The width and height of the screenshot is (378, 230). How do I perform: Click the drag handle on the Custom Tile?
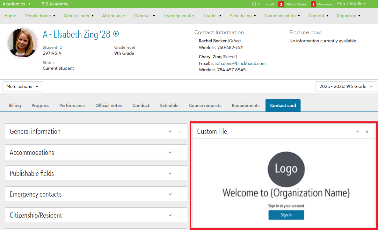[367, 131]
